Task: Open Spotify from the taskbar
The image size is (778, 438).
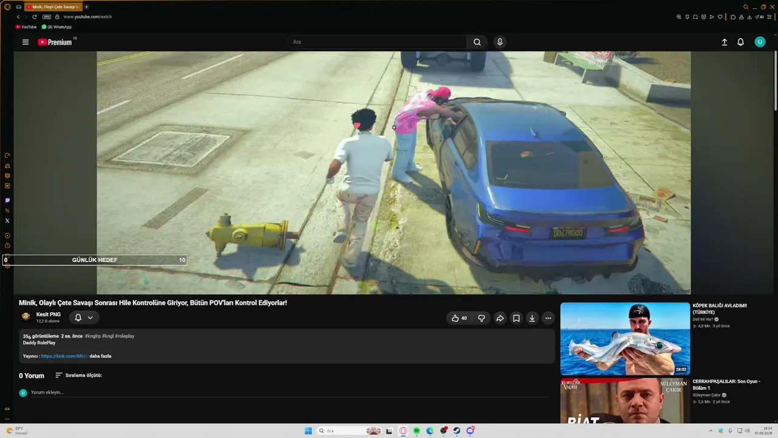Action: point(416,431)
